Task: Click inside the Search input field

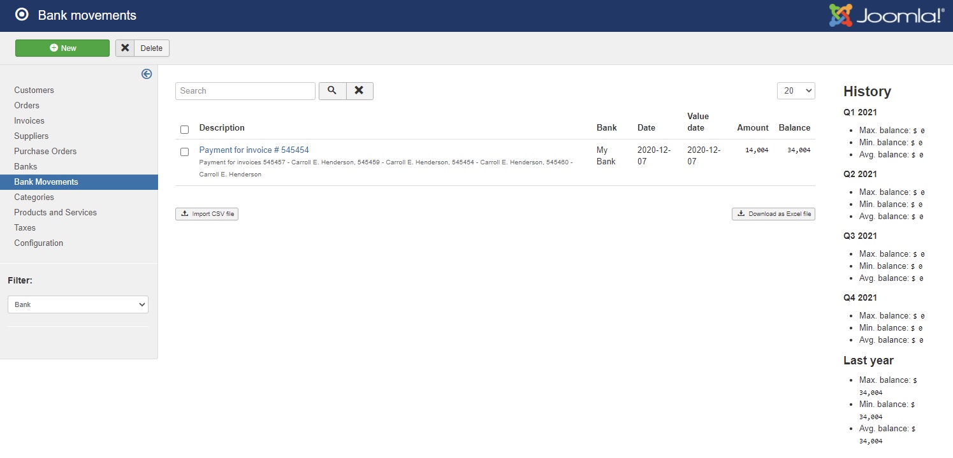Action: (245, 90)
